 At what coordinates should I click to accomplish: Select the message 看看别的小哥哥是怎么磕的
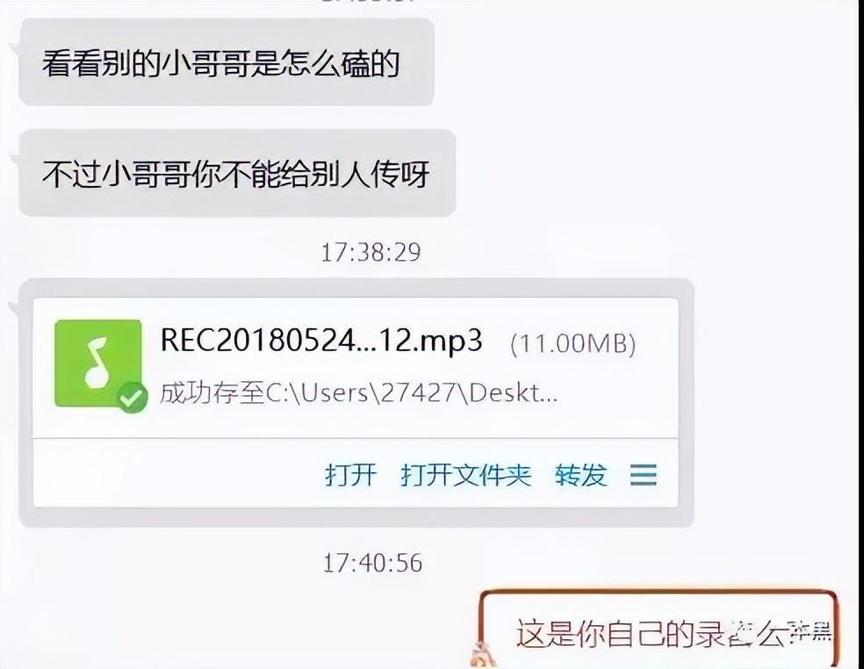point(220,63)
